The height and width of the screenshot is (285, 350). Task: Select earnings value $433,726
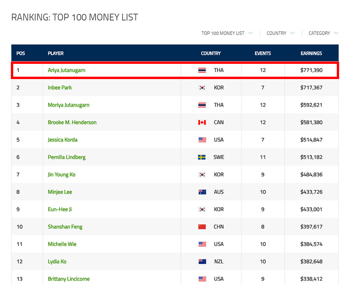pos(311,192)
